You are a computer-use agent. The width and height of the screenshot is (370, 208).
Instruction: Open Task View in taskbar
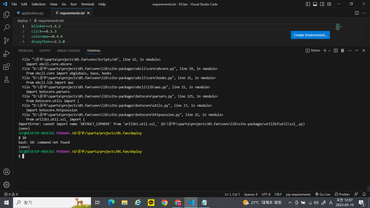[x=98, y=202]
